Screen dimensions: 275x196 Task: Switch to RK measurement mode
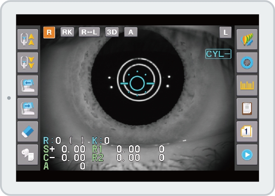(67, 32)
